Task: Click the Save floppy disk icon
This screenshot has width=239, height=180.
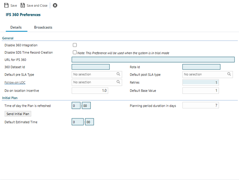Action: click(x=6, y=5)
